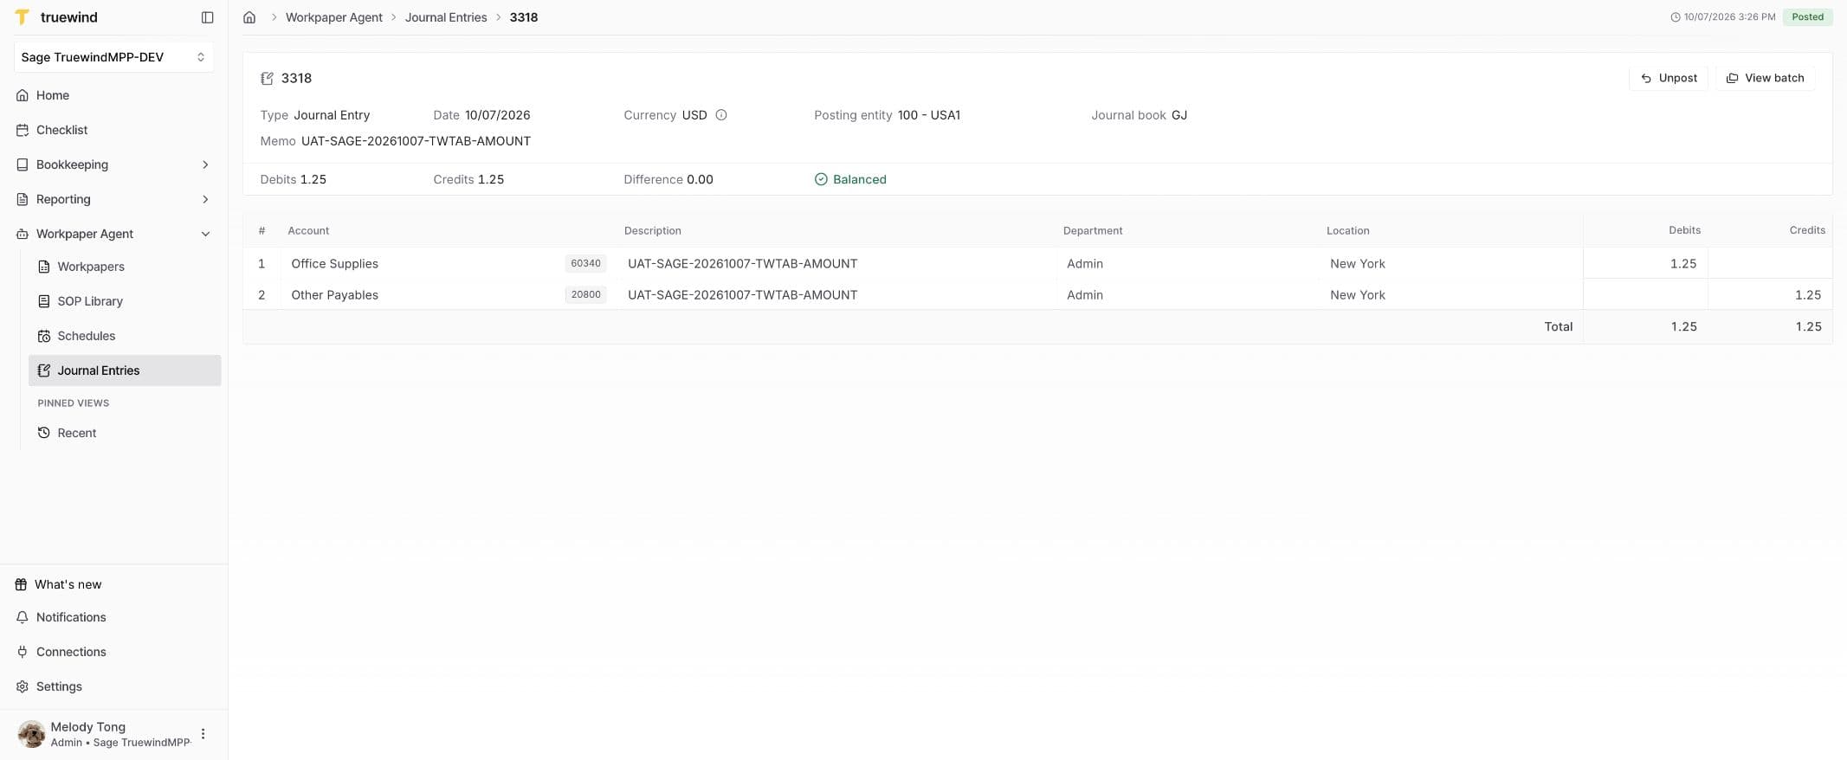Screen dimensions: 1847x760
Task: Click account code badge 20800
Action: point(585,295)
